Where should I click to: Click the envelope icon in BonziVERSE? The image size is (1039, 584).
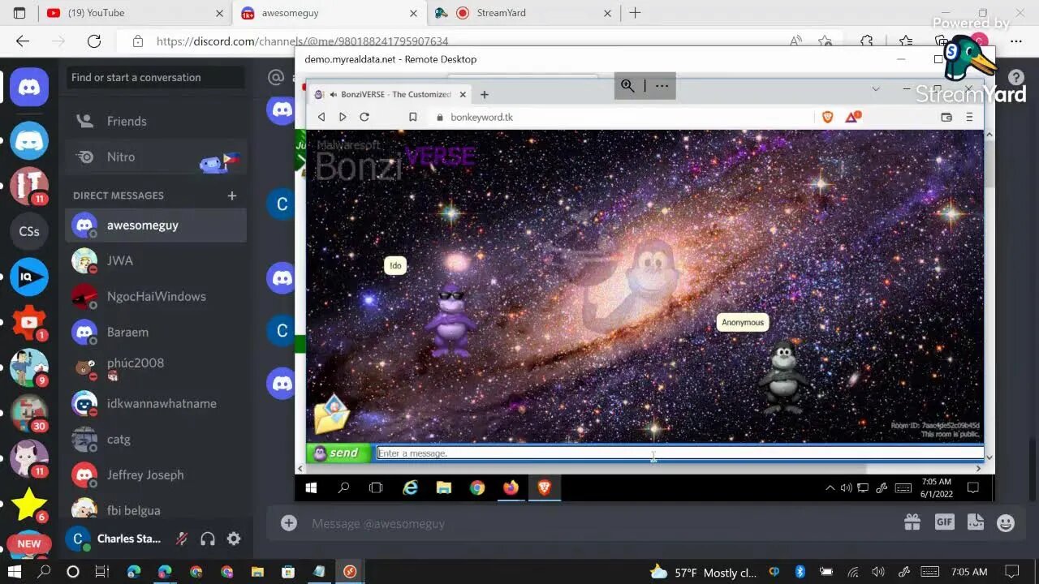pos(331,414)
